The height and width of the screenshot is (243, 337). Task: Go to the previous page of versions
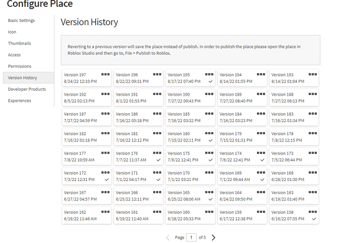pyautogui.click(x=168, y=238)
